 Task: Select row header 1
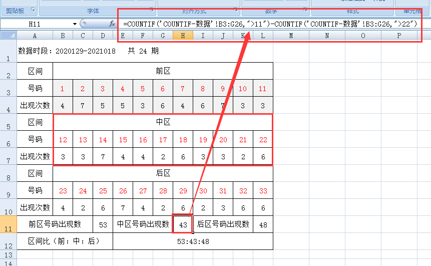coord(8,51)
